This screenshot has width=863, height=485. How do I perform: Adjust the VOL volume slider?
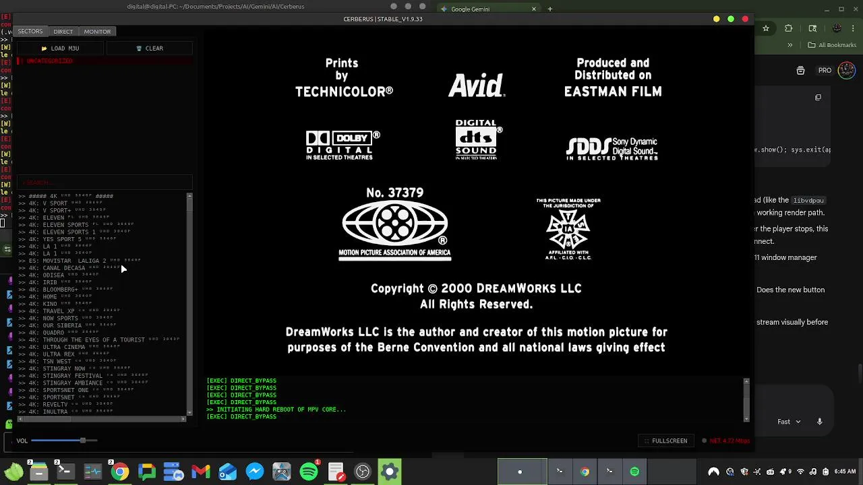(x=64, y=441)
